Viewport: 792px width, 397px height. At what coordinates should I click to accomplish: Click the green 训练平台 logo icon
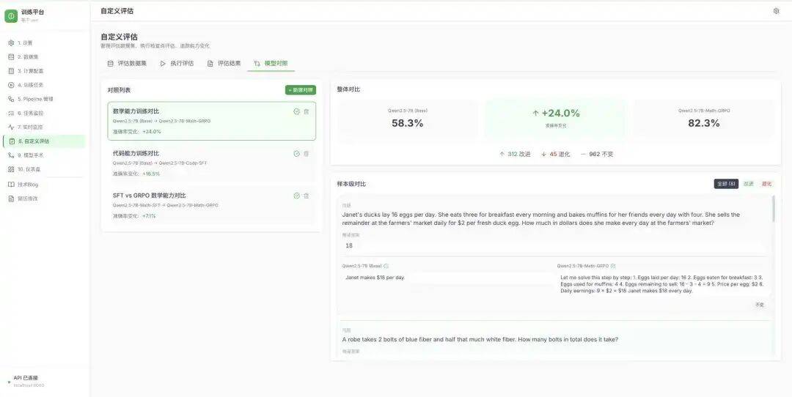11,16
